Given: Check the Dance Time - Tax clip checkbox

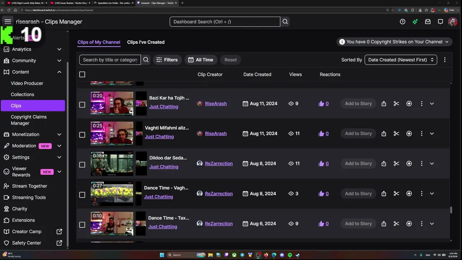Looking at the screenshot, I should (x=82, y=225).
